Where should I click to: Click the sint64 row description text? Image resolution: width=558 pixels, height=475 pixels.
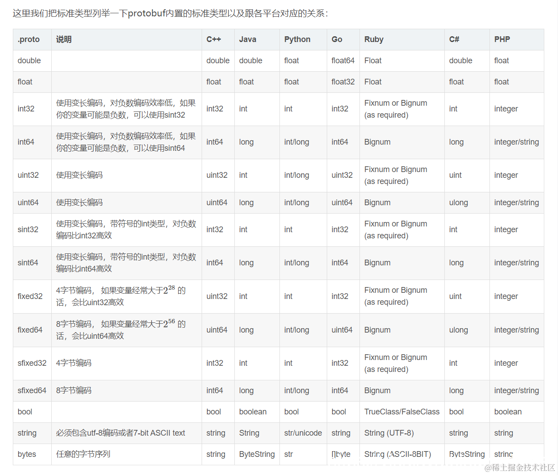(126, 263)
